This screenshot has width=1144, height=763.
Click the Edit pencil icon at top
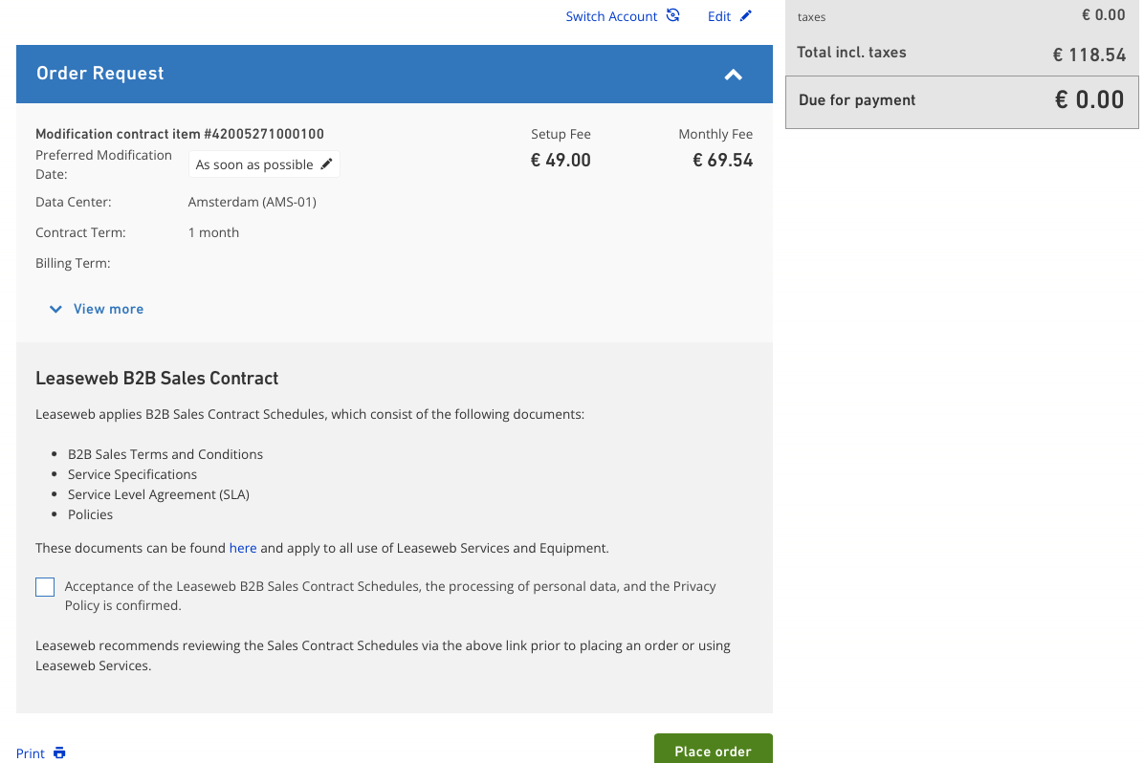(746, 15)
